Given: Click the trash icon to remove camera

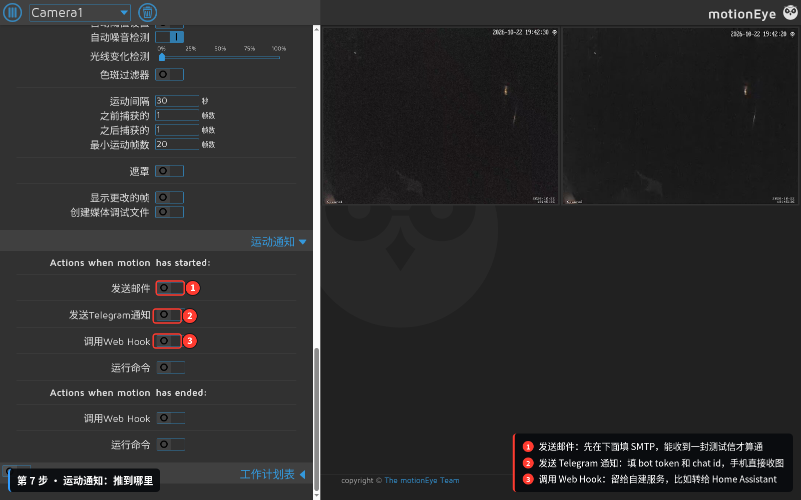Looking at the screenshot, I should point(148,12).
